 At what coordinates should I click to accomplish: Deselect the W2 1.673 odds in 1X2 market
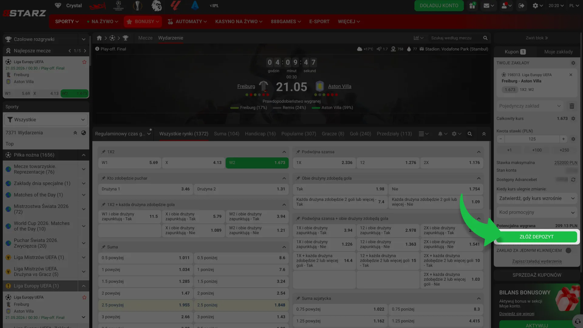pyautogui.click(x=257, y=163)
